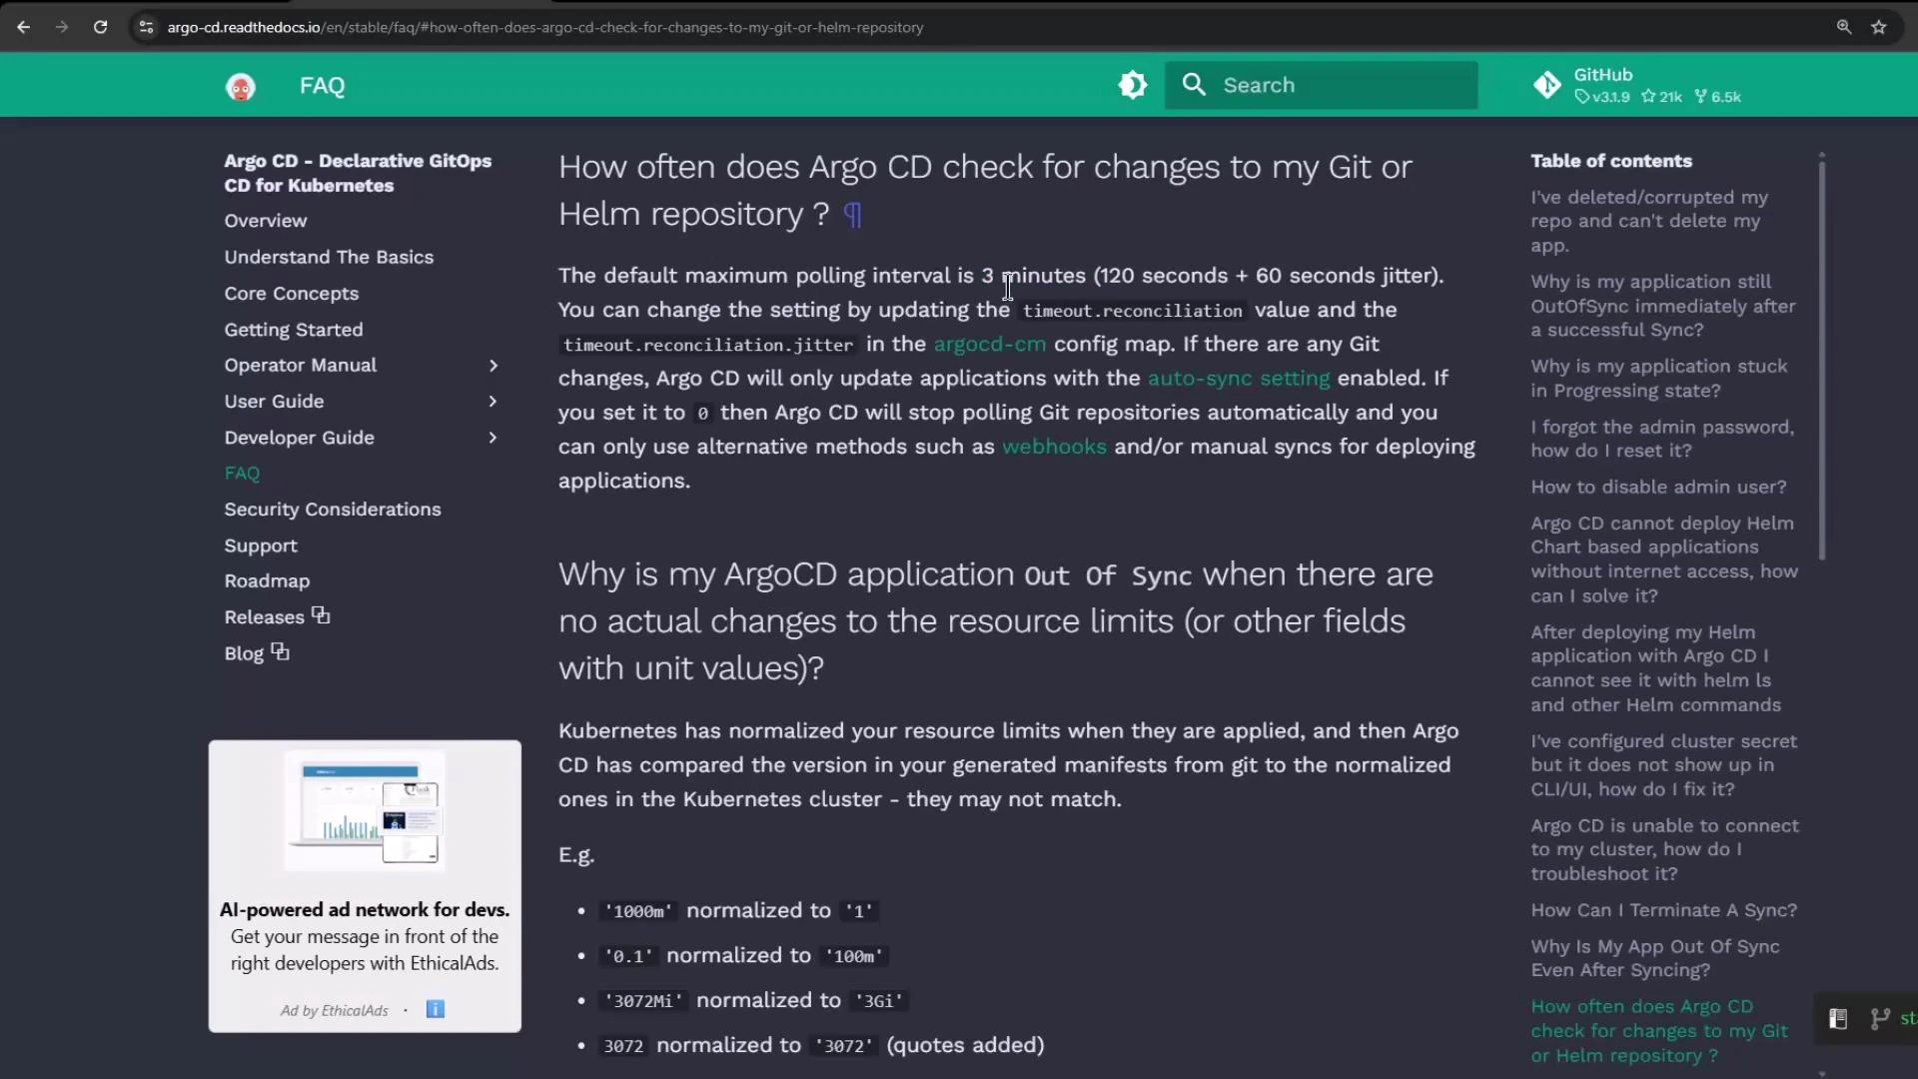Expand the Developer Guide section
Viewport: 1918px width, 1079px height.
click(492, 438)
